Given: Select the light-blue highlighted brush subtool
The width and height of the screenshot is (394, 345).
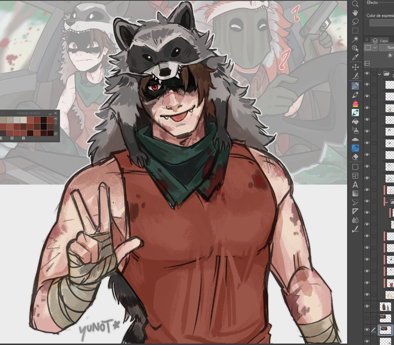Looking at the screenshot, I should coord(355,113).
